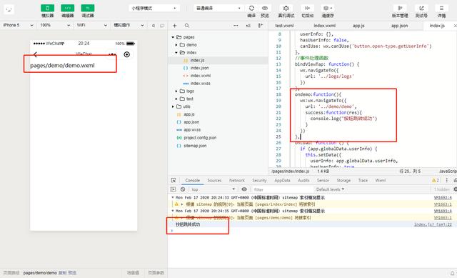Open the iPhone 5 device dropdown
This screenshot has width=457, height=278.
18,26
